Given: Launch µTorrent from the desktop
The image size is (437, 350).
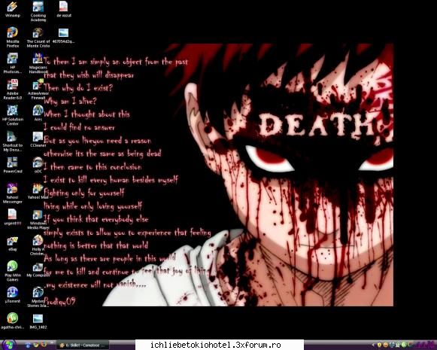Looking at the screenshot, I should click(13, 295).
